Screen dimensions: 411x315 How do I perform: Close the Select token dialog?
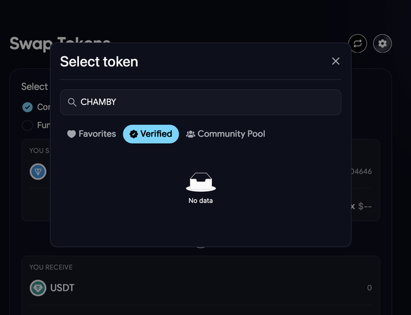pyautogui.click(x=335, y=62)
